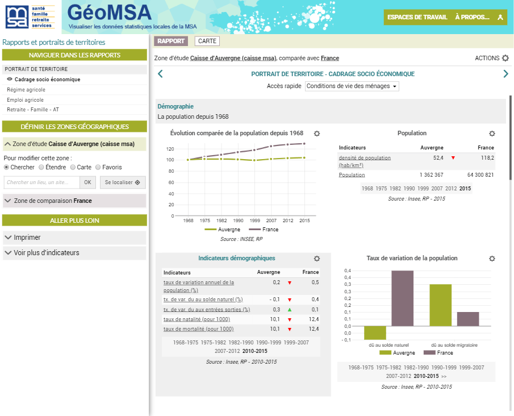Toggle Auvergne legend swatch in line chart
The height and width of the screenshot is (416, 514).
pos(211,230)
